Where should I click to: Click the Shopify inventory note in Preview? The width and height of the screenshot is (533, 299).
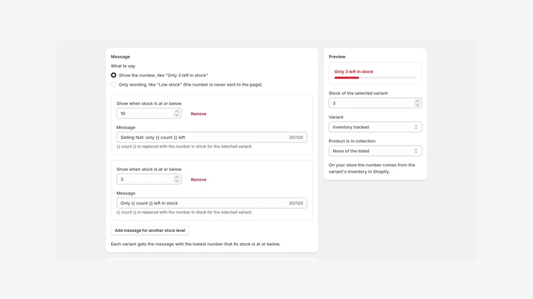[372, 168]
